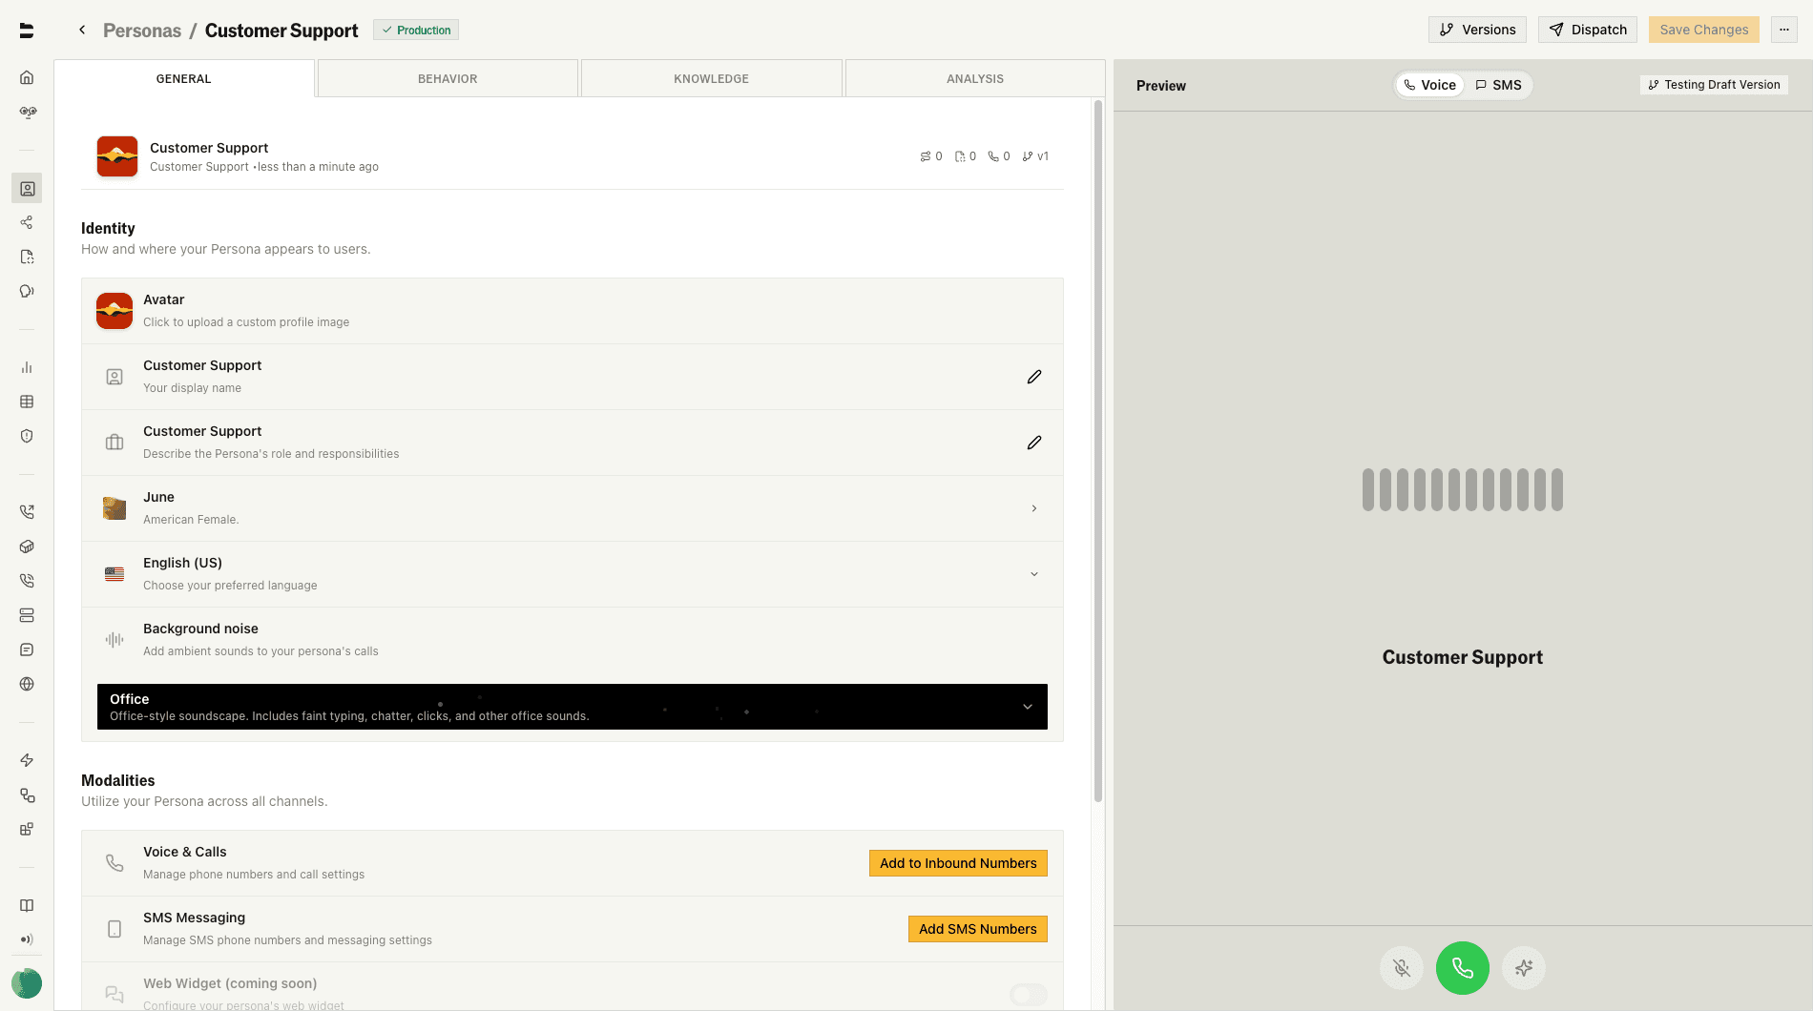Switch preview mode to SMS
Image resolution: width=1813 pixels, height=1011 pixels.
[x=1499, y=85]
